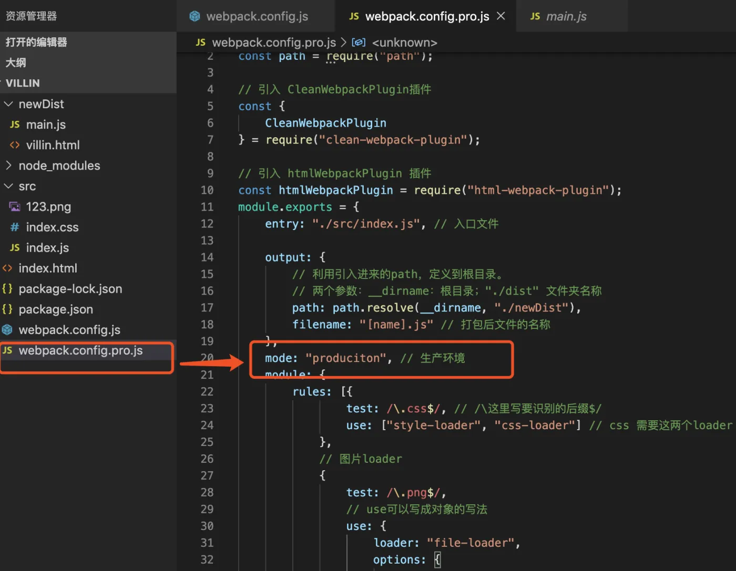The width and height of the screenshot is (736, 571).
Task: Open index.html file
Action: pos(88,268)
